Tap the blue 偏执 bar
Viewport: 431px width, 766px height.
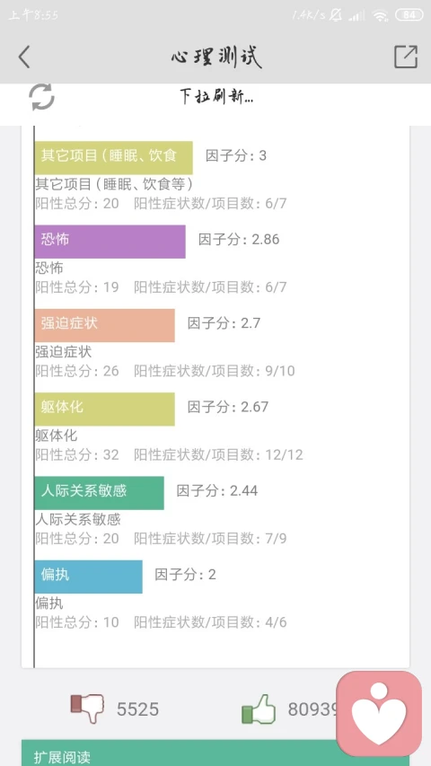pos(89,577)
